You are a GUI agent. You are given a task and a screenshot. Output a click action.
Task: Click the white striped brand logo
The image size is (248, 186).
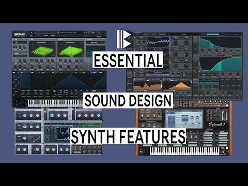123,39
